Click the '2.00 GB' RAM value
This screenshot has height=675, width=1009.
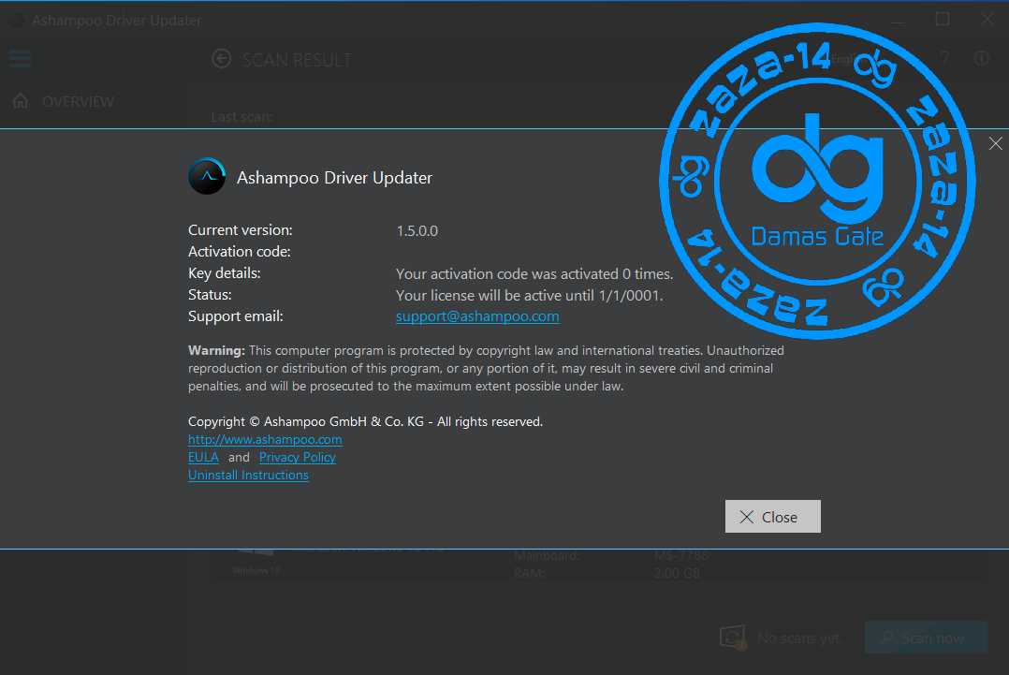[677, 573]
